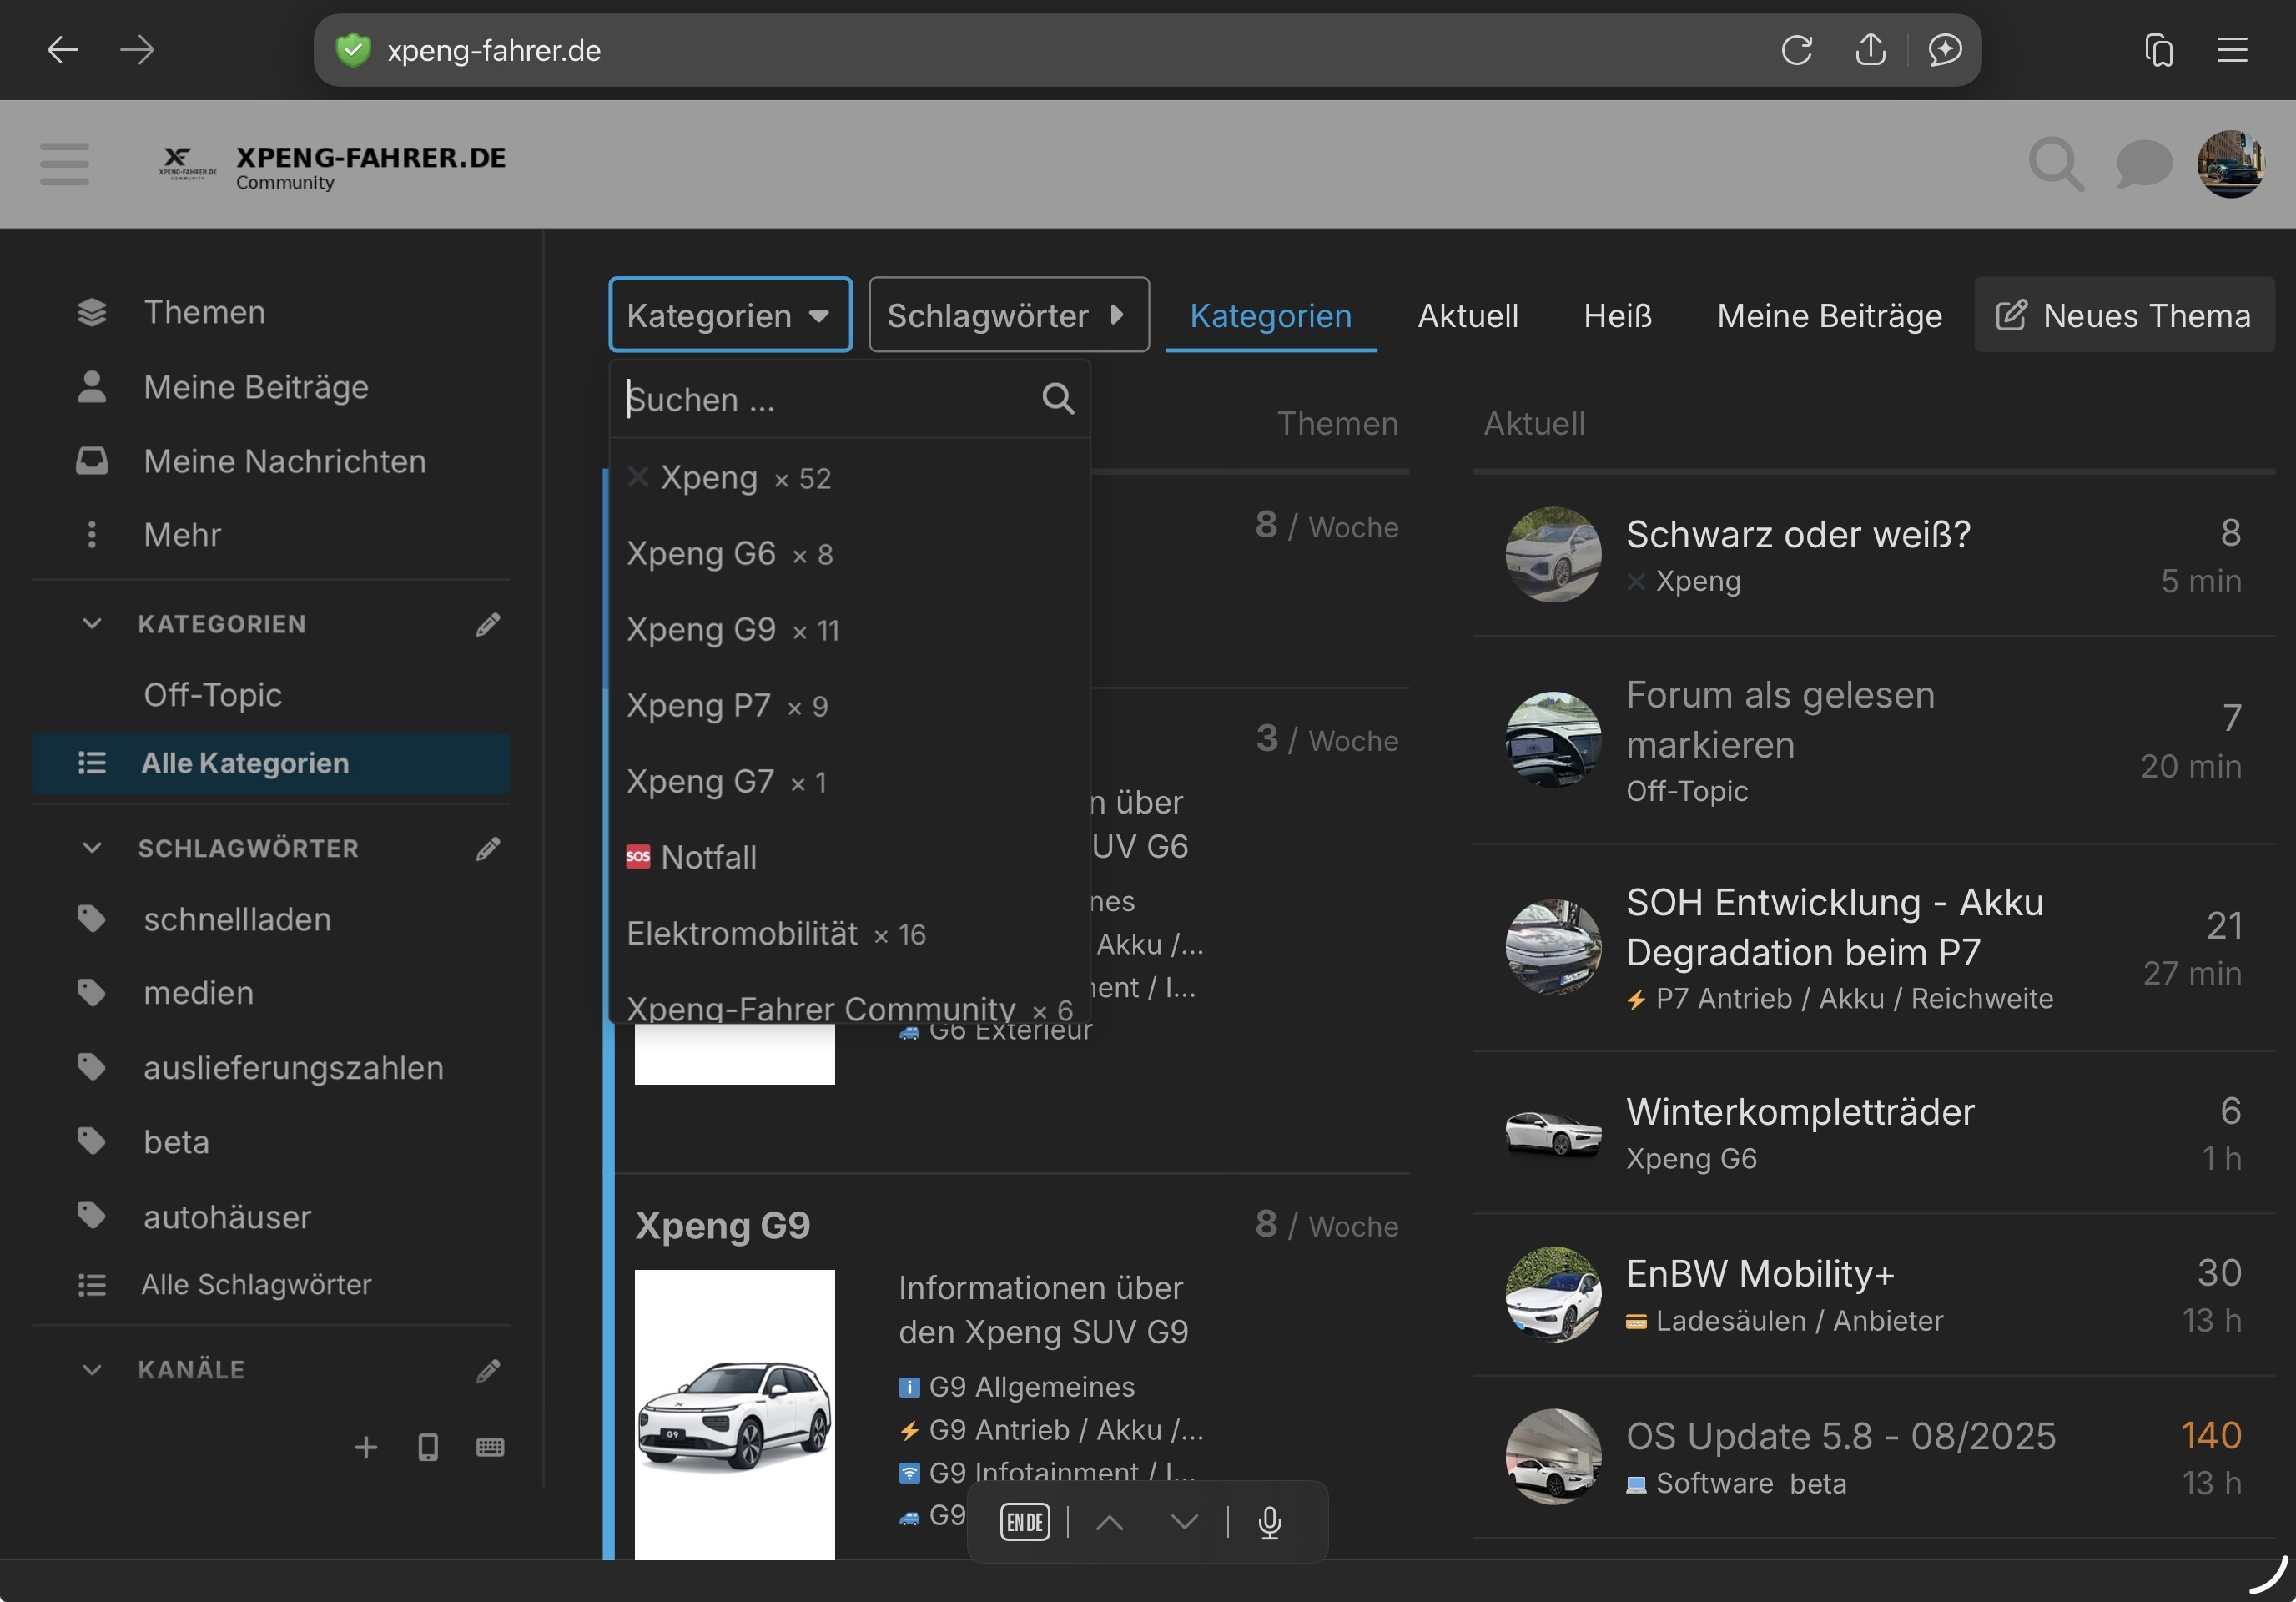Expand the Schlagwörter dropdown
The width and height of the screenshot is (2296, 1602).
coord(1008,316)
